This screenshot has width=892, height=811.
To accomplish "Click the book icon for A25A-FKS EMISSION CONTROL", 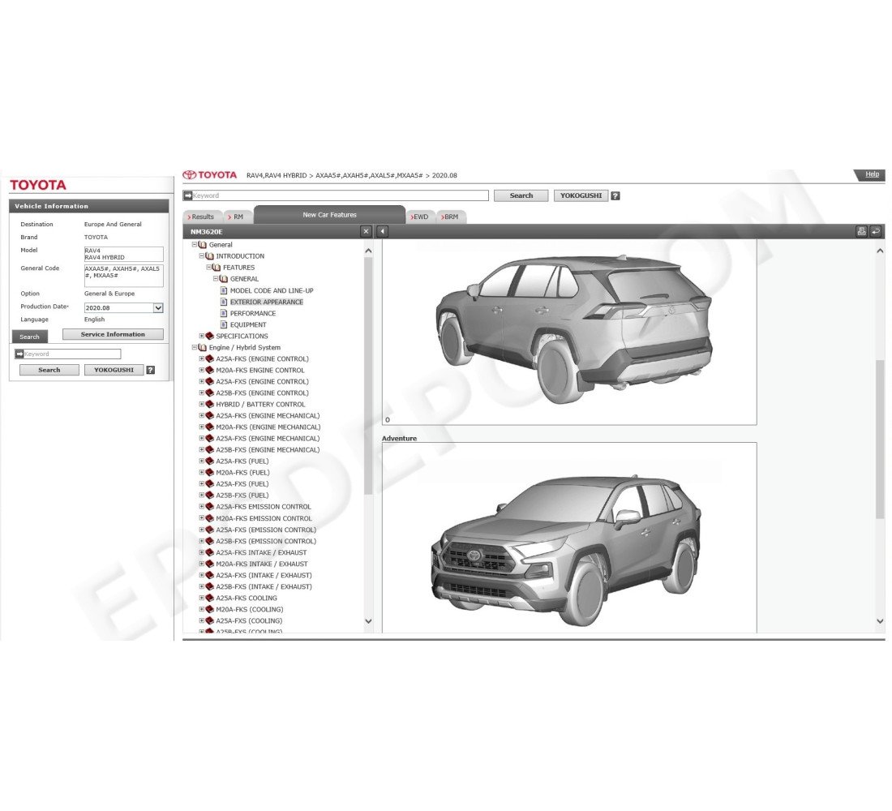I will coord(209,507).
